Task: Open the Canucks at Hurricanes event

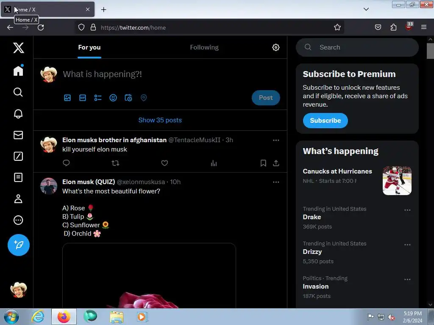Action: (357, 181)
